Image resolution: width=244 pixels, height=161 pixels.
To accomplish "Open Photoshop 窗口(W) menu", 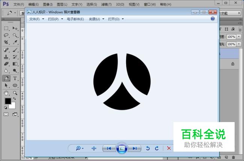I will tap(150, 4).
